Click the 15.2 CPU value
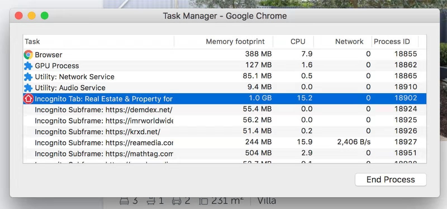 click(305, 98)
